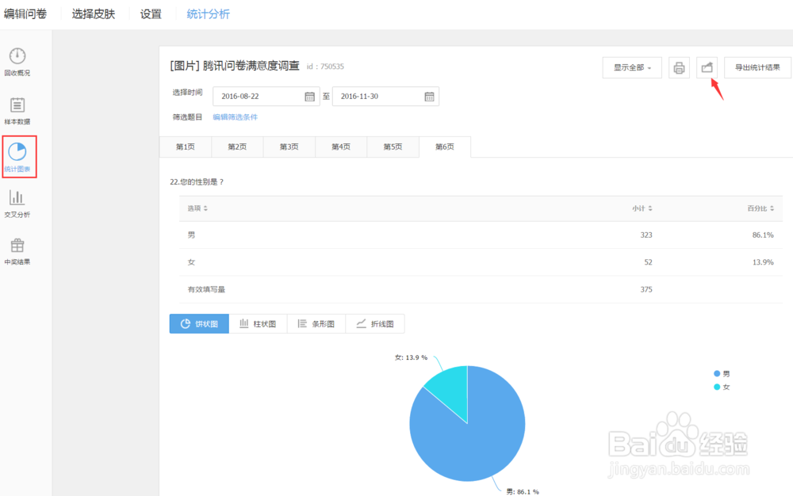The width and height of the screenshot is (793, 496).
Task: Open calendar picker for start date 2016-08-22
Action: point(309,97)
